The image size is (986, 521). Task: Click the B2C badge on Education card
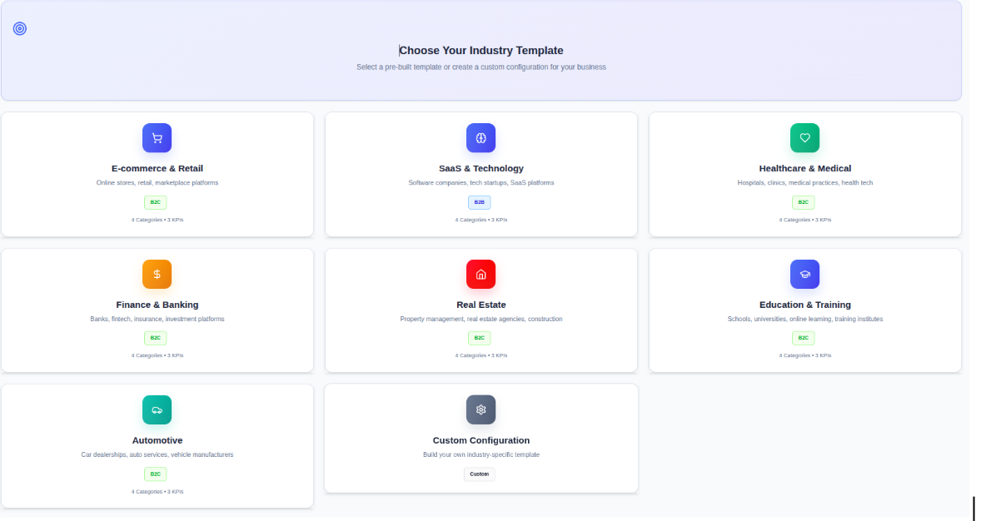point(803,338)
